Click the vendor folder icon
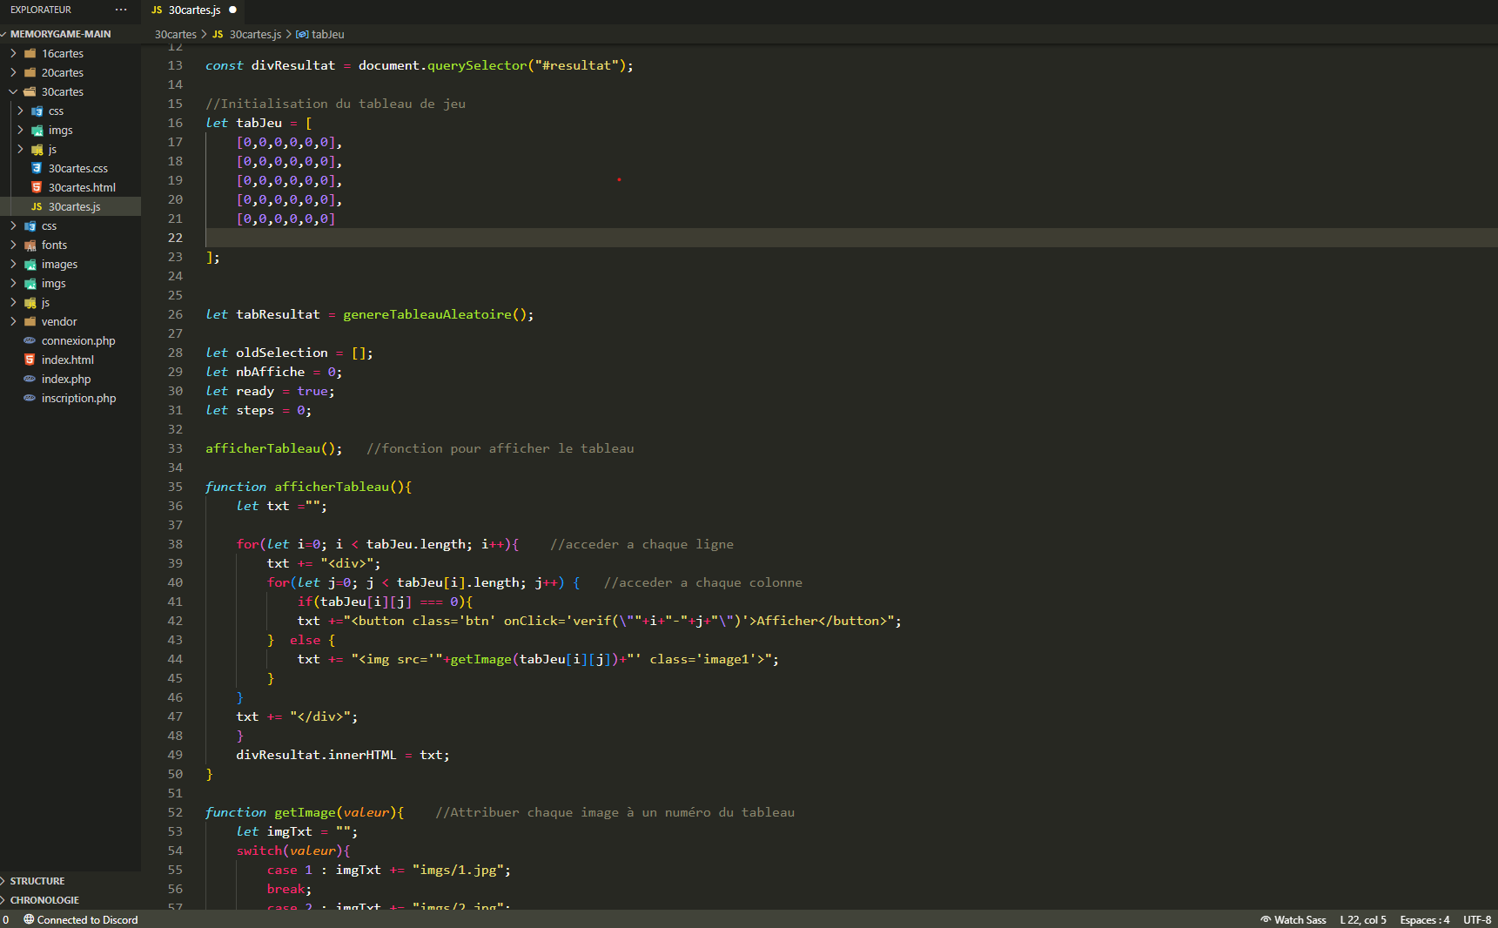 [30, 321]
